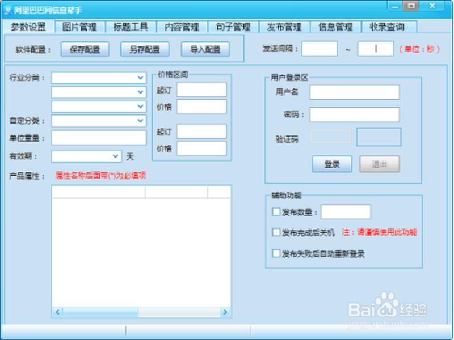The width and height of the screenshot is (454, 340).
Task: Click the 另存配置 button
Action: point(145,49)
